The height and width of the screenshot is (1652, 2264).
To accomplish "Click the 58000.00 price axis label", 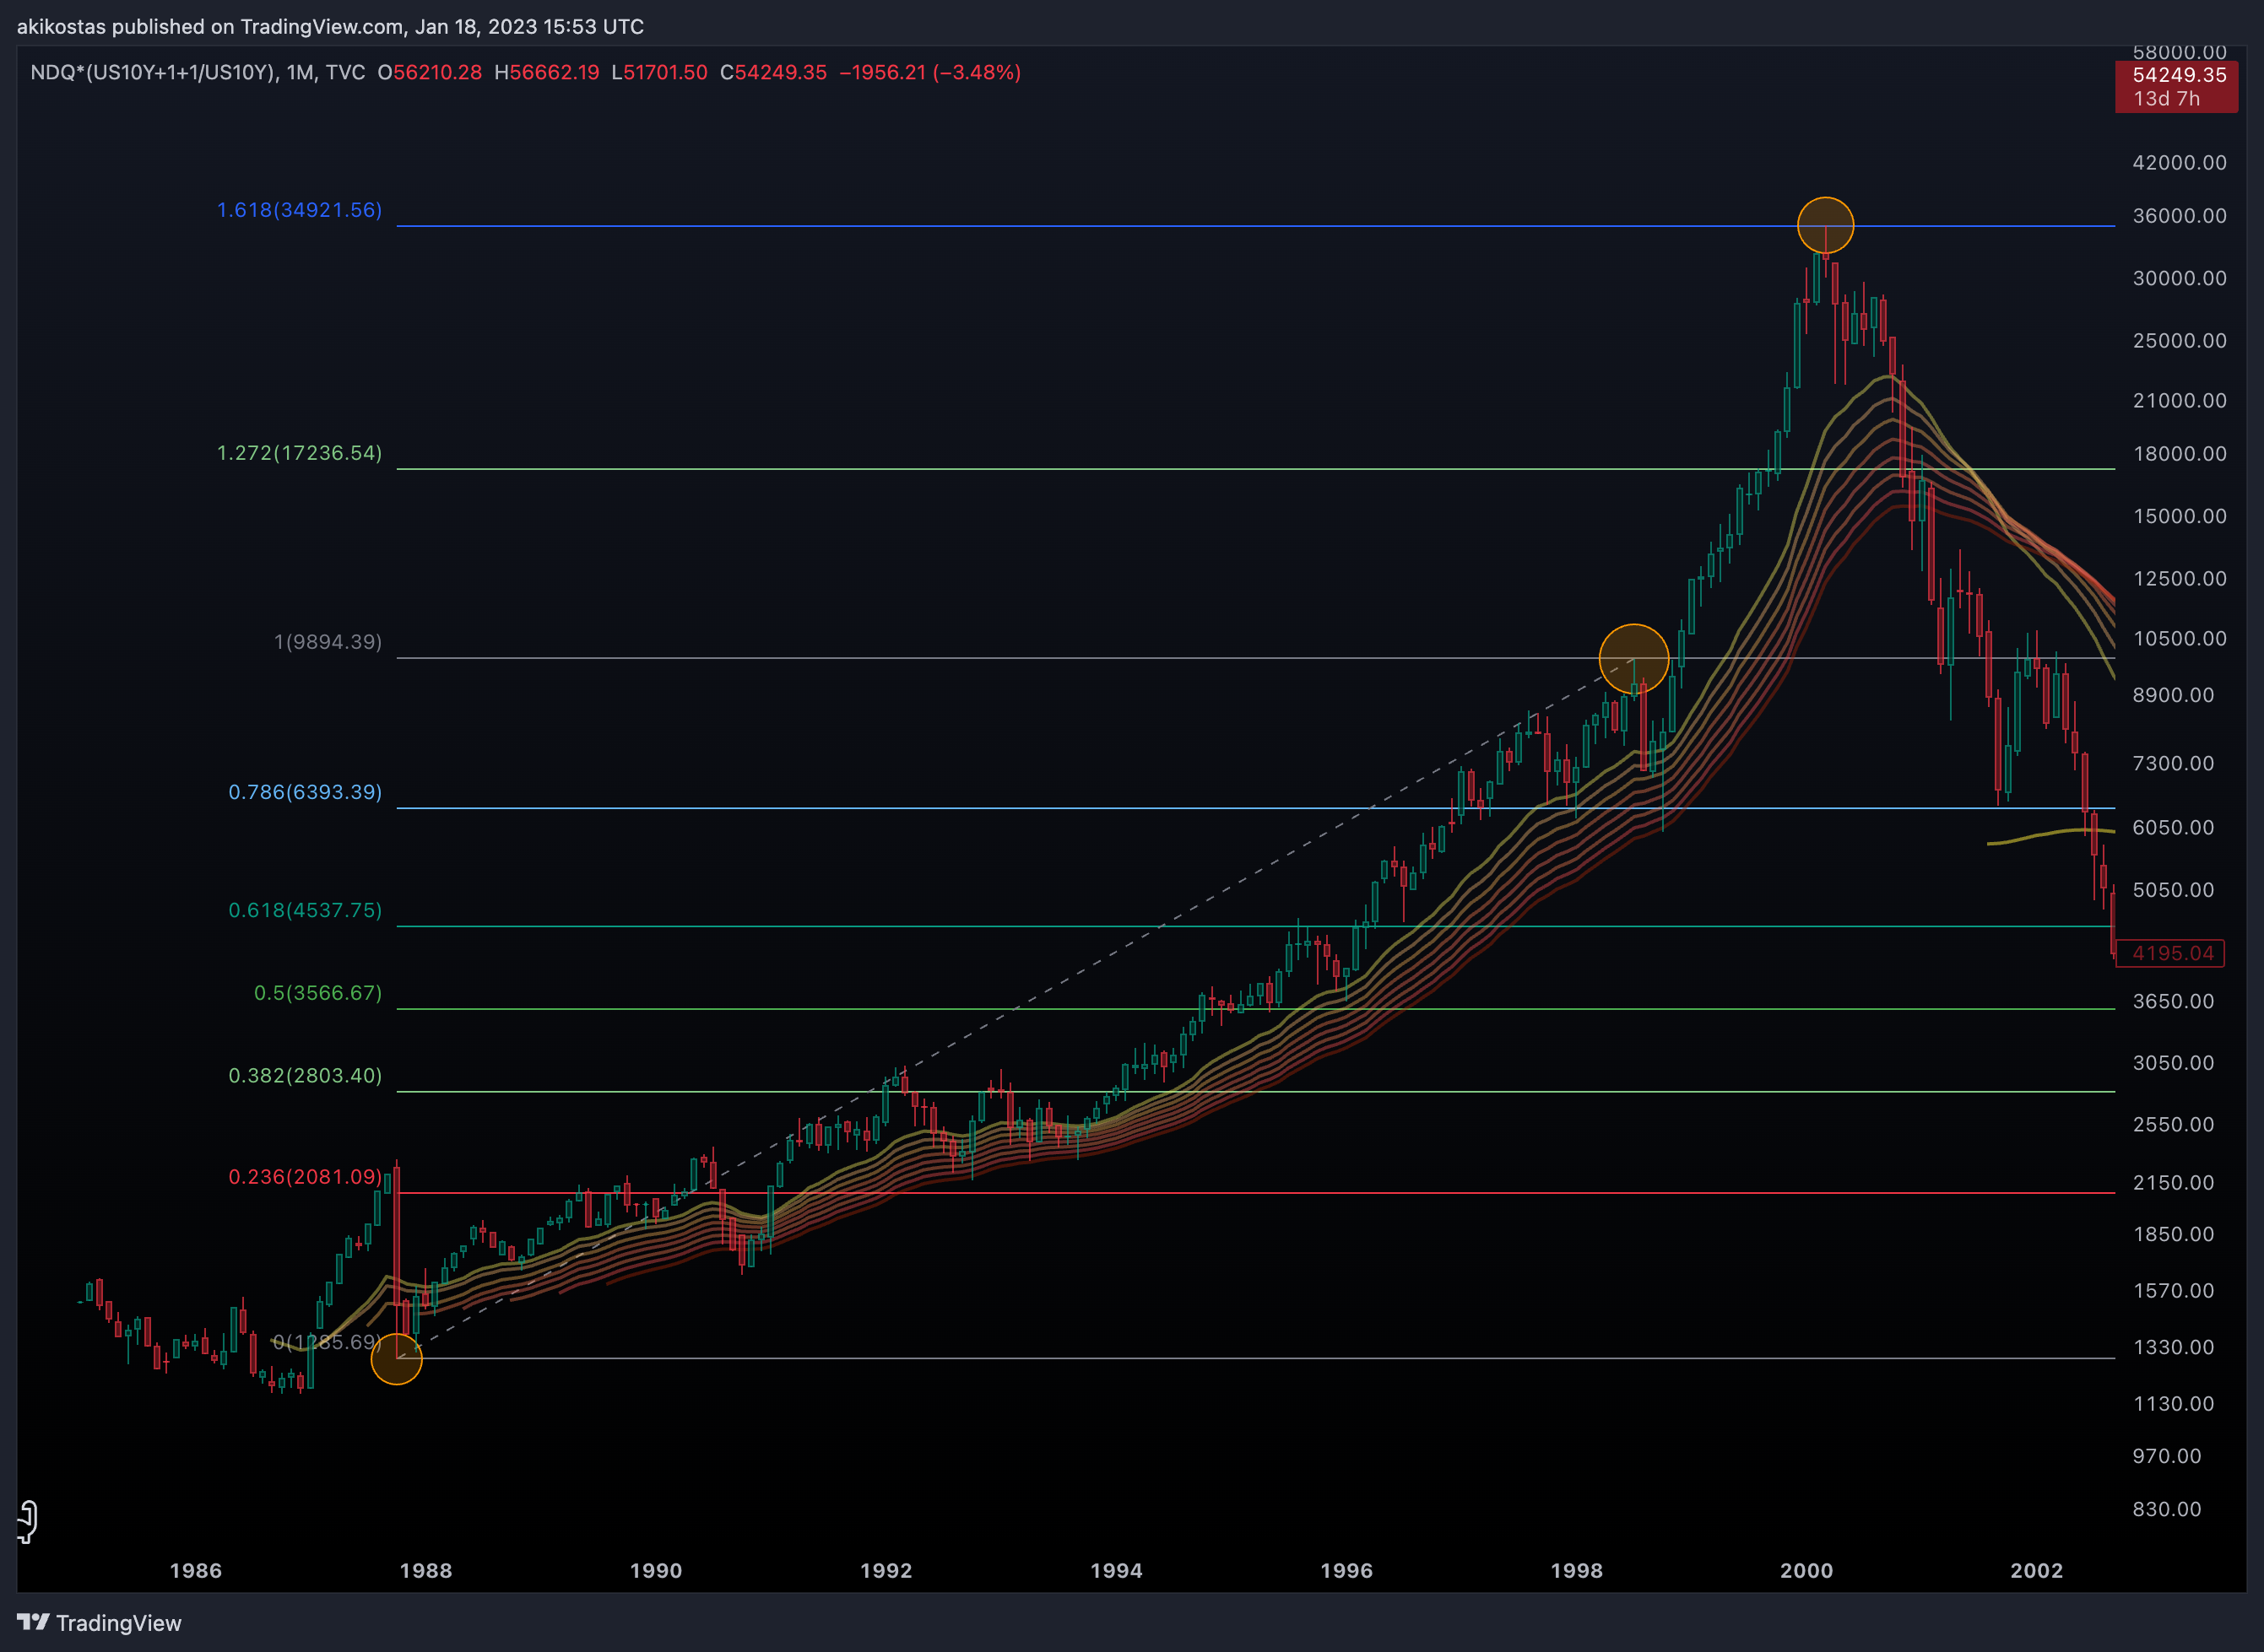I will pos(2179,52).
